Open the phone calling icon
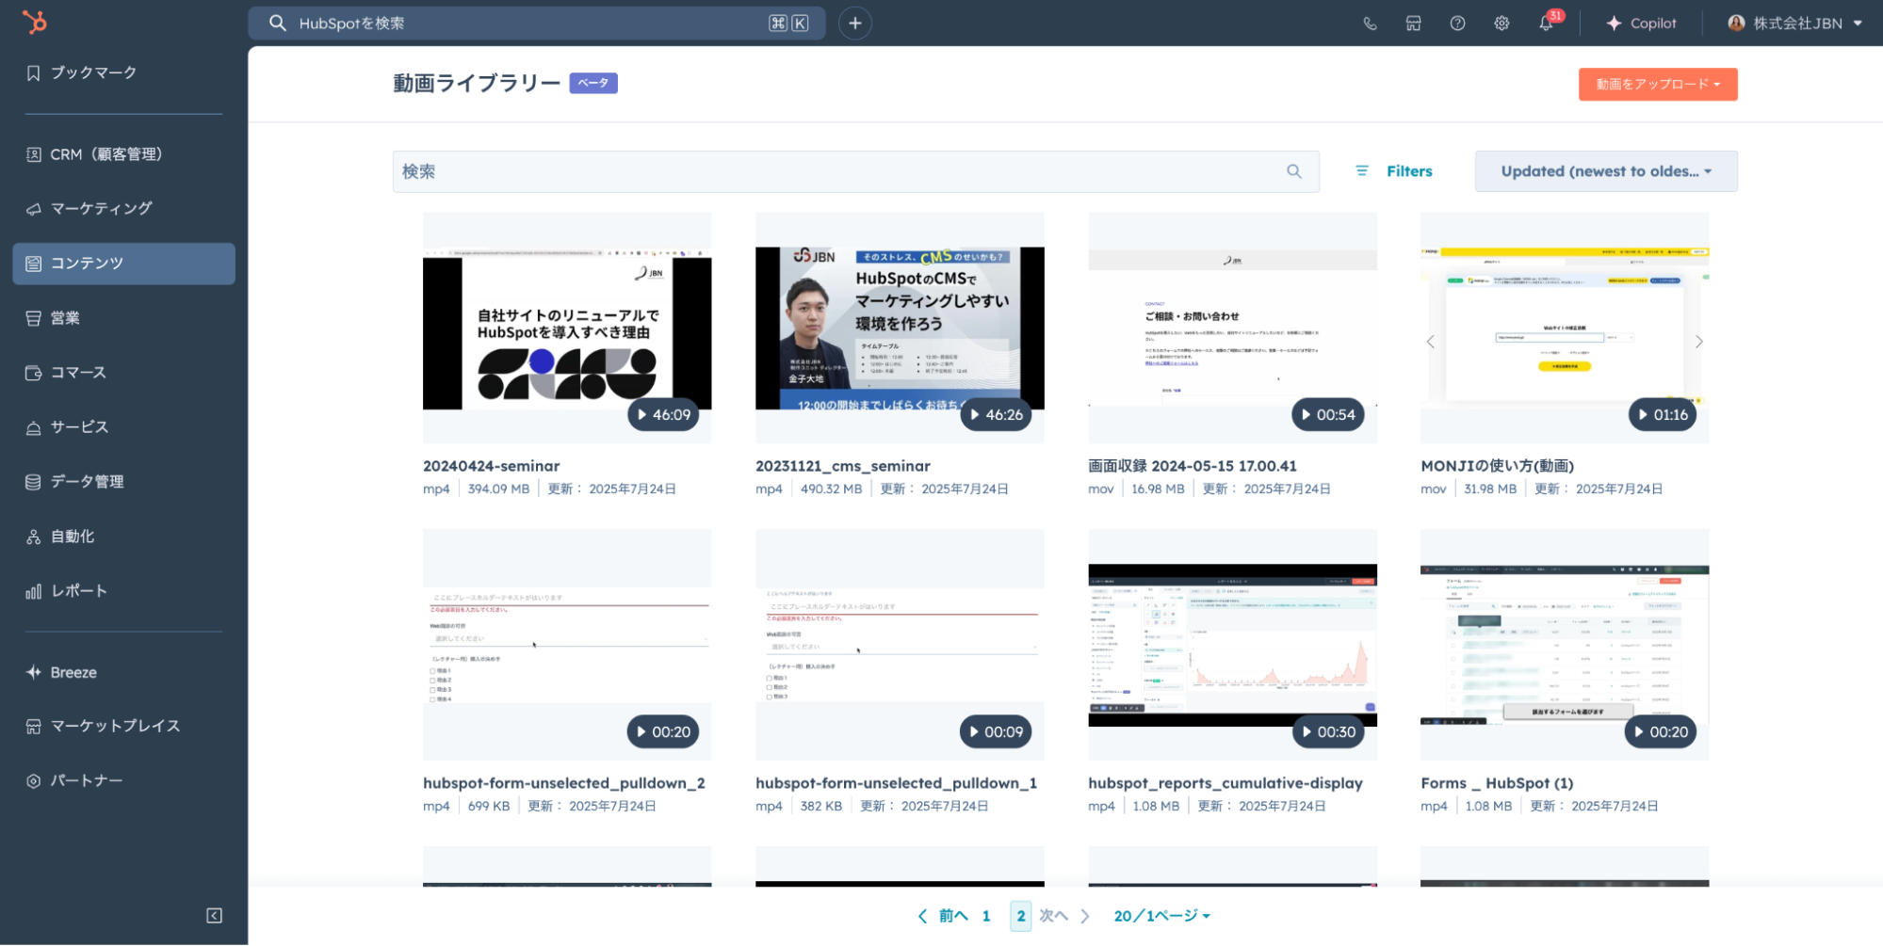 (x=1370, y=24)
